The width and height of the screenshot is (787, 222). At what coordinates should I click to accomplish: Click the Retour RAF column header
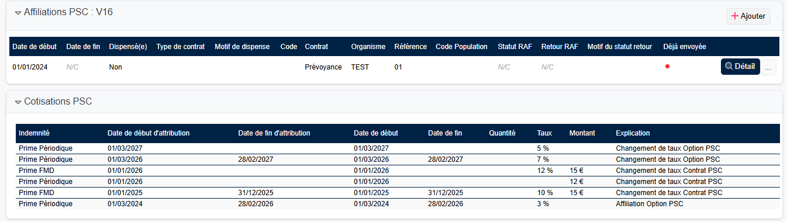click(x=560, y=47)
